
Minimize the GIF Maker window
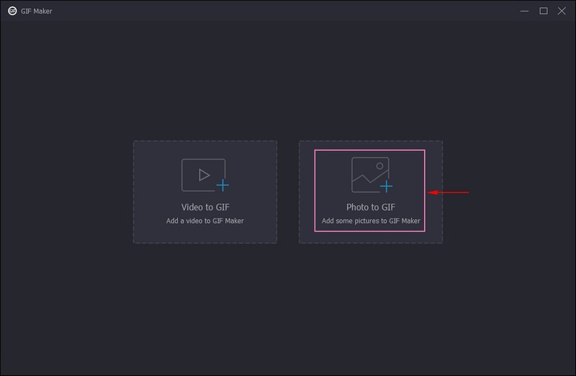(x=525, y=11)
